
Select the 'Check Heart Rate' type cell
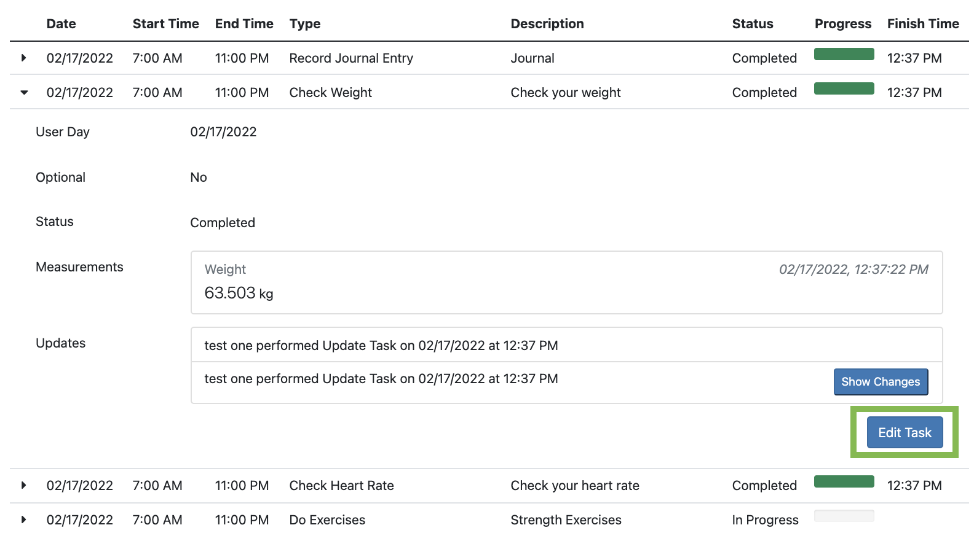click(x=341, y=486)
